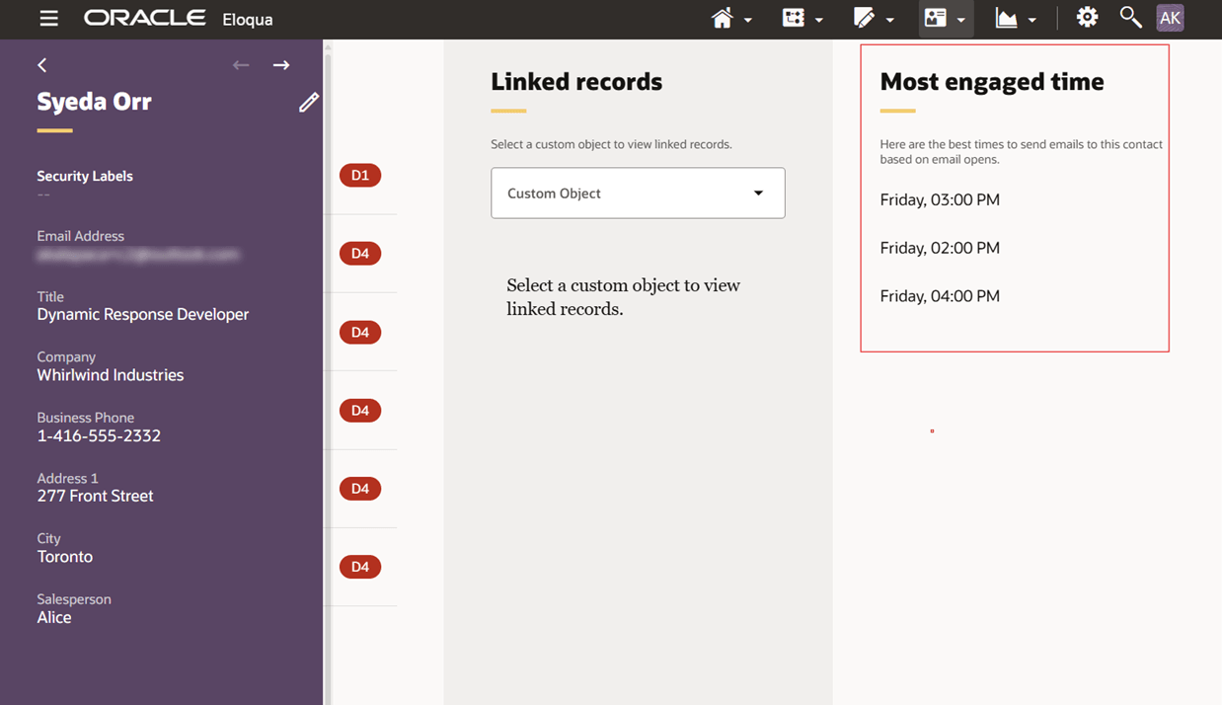Click the blurred email address value
The image size is (1222, 705).
[138, 255]
